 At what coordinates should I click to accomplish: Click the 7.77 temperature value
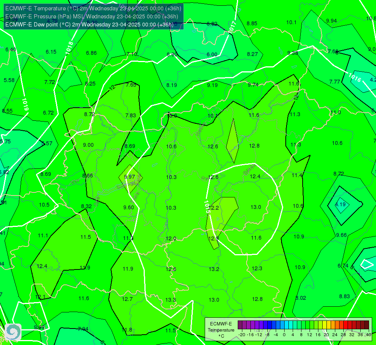pos(335,82)
